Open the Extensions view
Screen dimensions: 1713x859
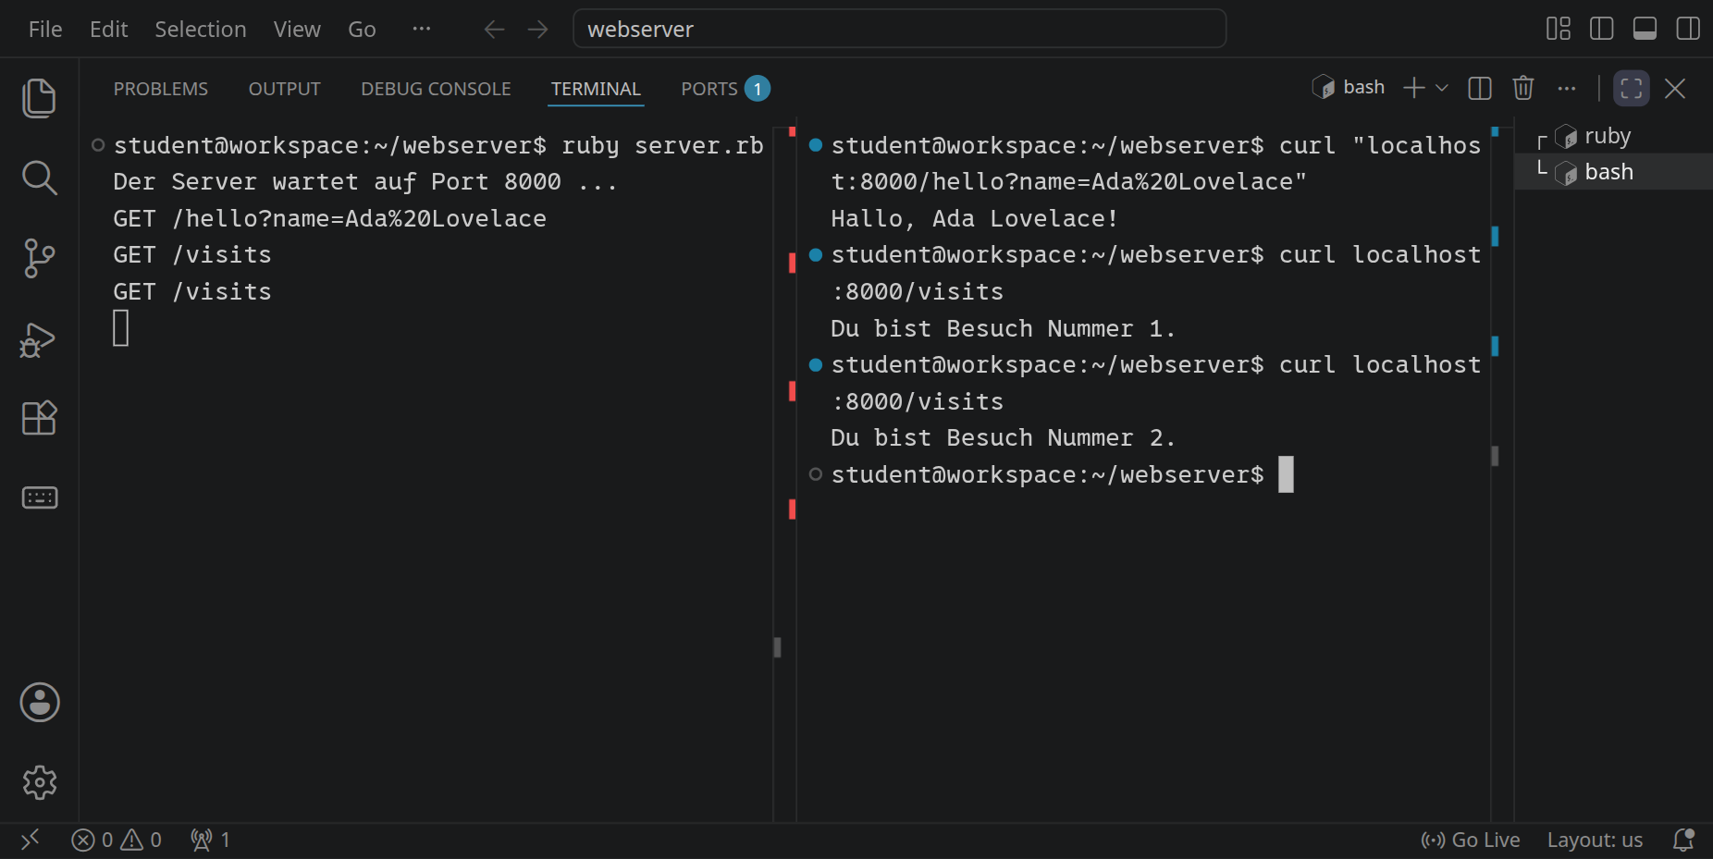39,418
